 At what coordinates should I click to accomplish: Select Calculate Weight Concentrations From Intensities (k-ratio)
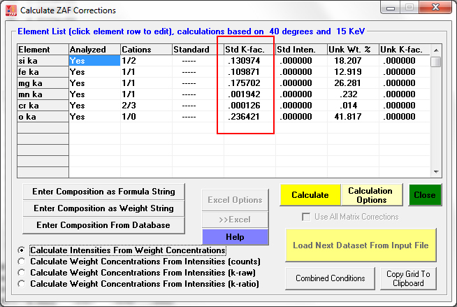(22, 284)
